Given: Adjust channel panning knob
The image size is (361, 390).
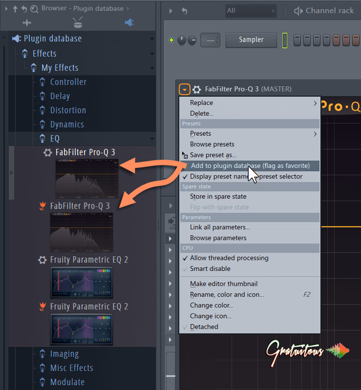Looking at the screenshot, I should pos(182,40).
